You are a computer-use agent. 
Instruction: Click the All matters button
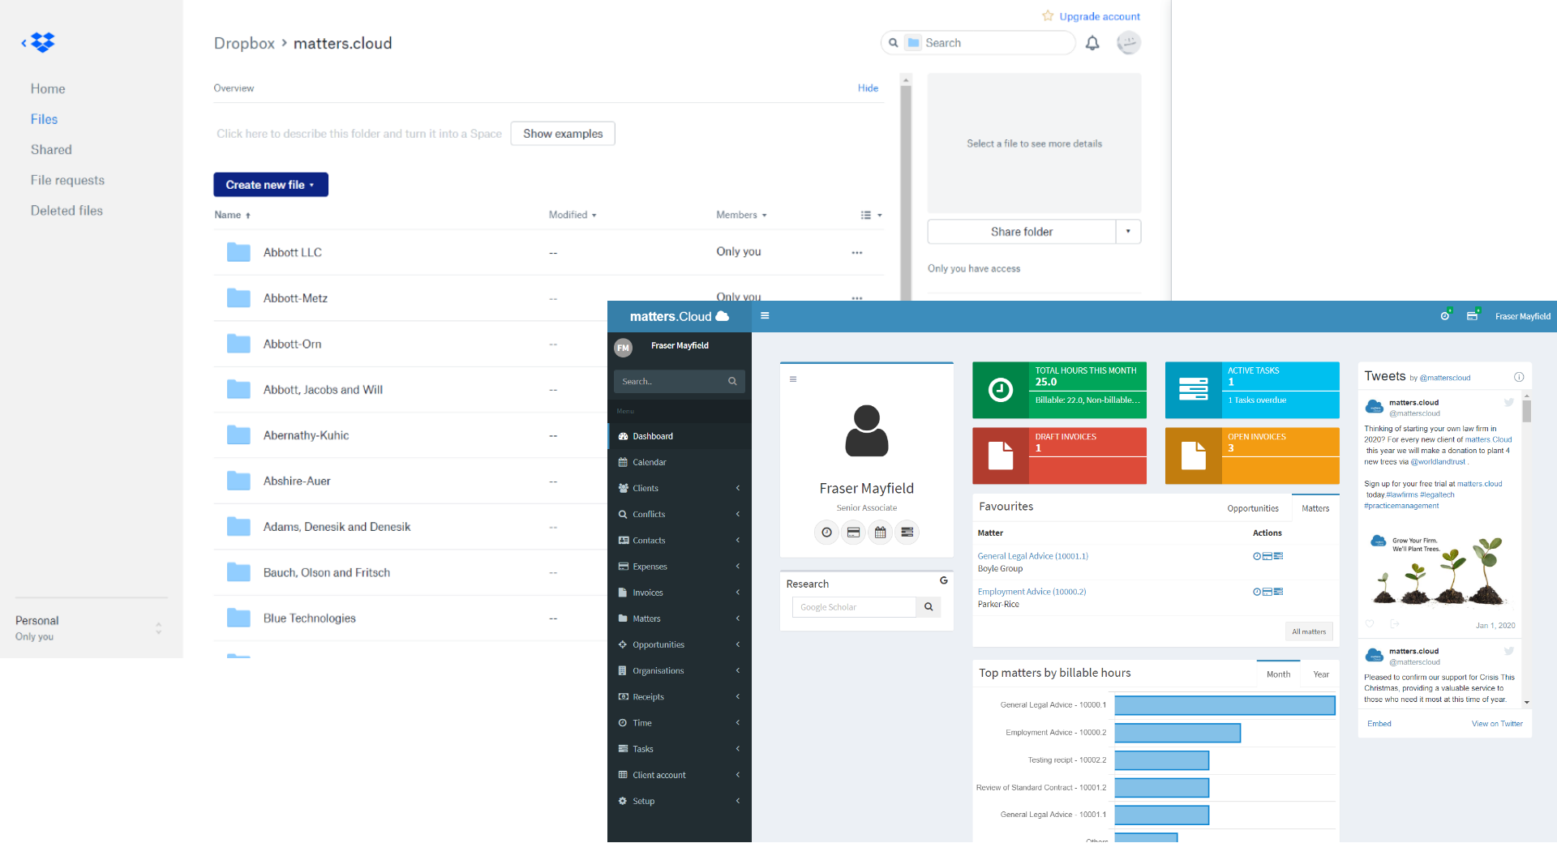coord(1309,631)
